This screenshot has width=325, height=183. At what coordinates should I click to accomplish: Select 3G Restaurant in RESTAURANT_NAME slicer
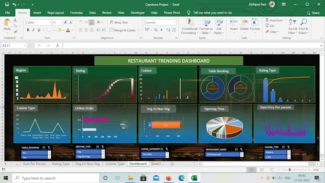click(x=222, y=154)
